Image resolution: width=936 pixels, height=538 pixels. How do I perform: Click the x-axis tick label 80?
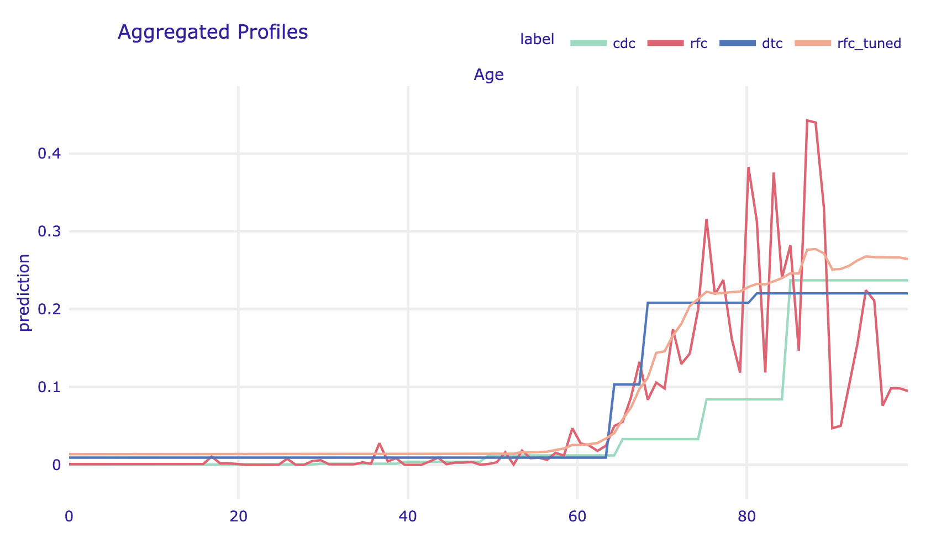coord(746,516)
